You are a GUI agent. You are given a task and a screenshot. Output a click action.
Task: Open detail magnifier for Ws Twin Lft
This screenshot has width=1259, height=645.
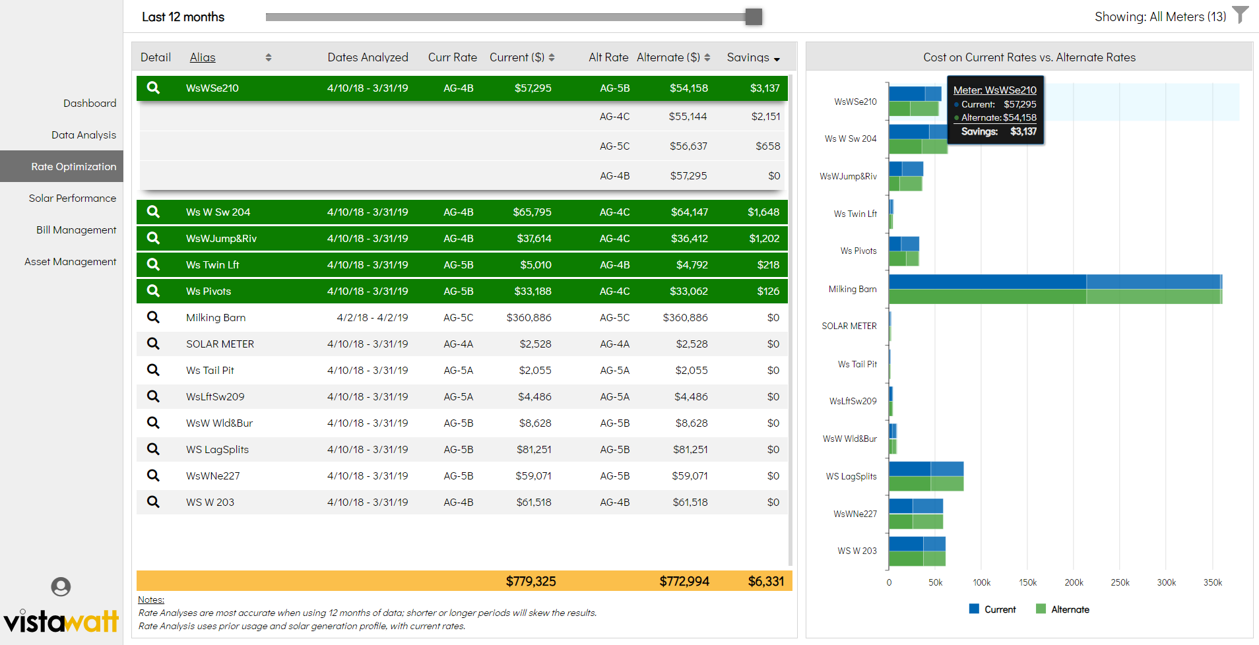(153, 264)
